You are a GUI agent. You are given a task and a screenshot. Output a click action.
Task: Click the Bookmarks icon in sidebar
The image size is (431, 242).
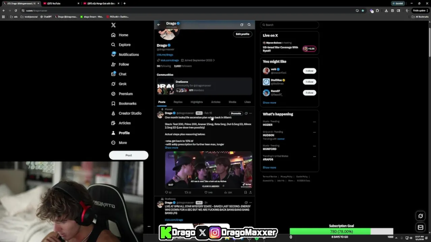pyautogui.click(x=113, y=104)
